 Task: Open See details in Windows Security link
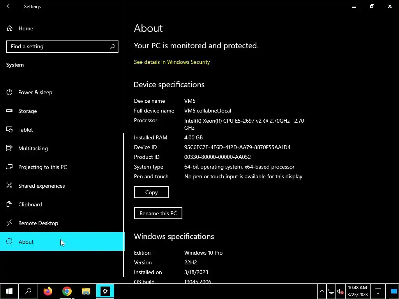click(172, 62)
